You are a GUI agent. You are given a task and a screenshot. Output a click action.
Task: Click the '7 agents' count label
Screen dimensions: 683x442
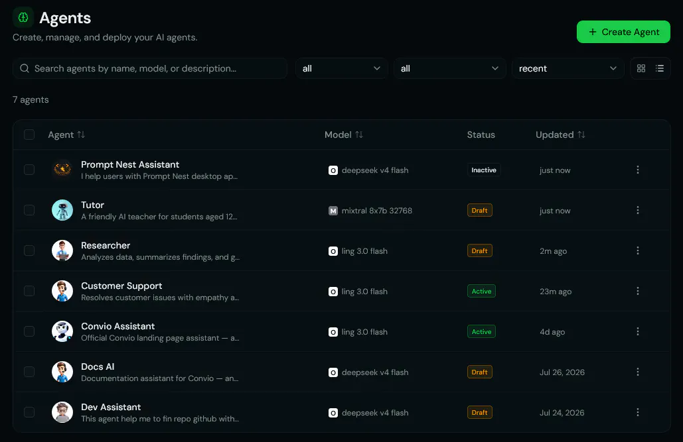(x=31, y=99)
